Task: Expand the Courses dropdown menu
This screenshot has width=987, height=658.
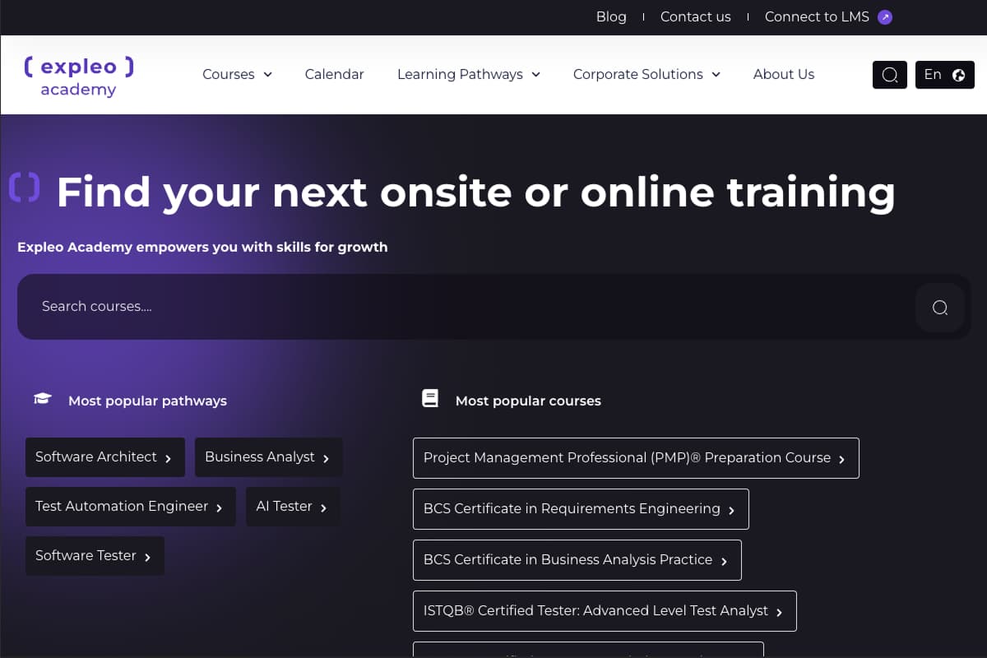Action: pyautogui.click(x=237, y=74)
